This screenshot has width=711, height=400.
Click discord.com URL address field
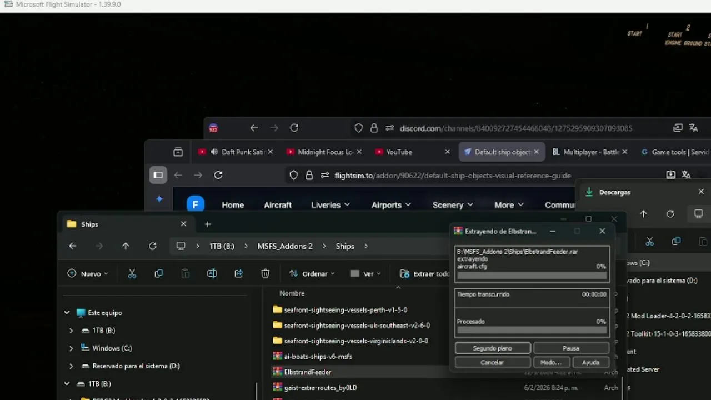click(x=516, y=128)
